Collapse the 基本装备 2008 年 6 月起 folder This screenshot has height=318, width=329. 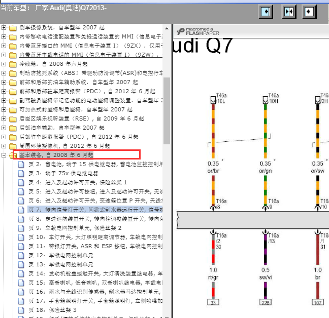tap(4, 155)
